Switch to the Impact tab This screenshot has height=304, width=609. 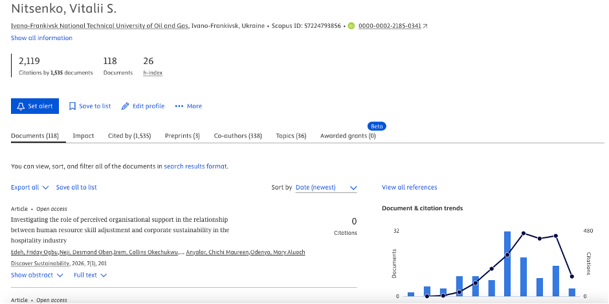[83, 136]
